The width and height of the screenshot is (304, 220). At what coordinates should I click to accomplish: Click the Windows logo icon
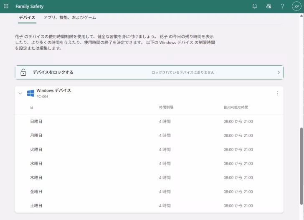point(30,93)
